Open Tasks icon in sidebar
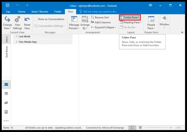 coord(6,112)
